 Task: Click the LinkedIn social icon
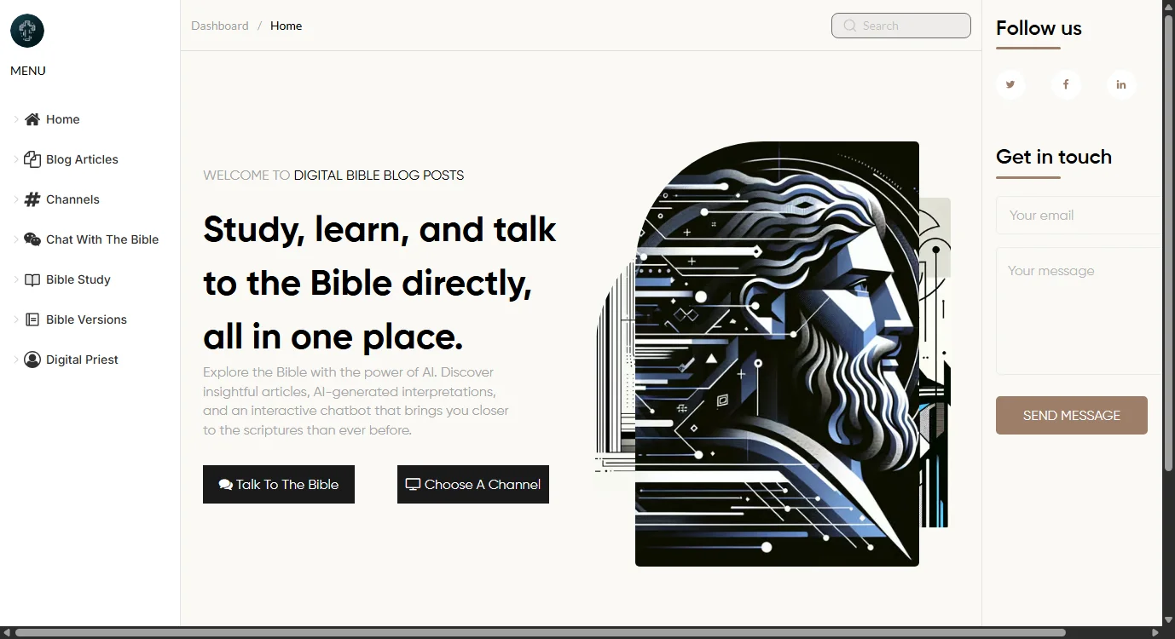click(x=1120, y=84)
